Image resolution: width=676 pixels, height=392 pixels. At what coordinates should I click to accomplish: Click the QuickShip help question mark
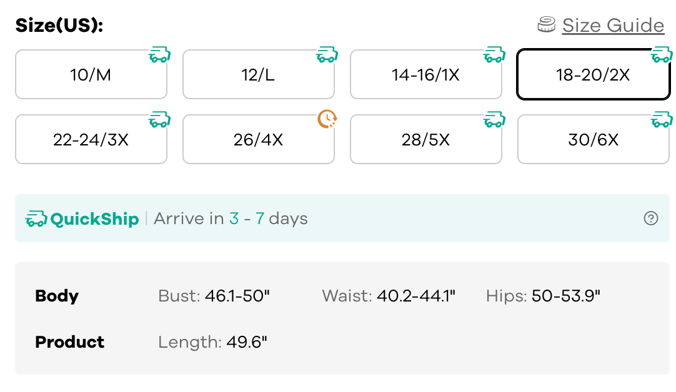coord(651,218)
